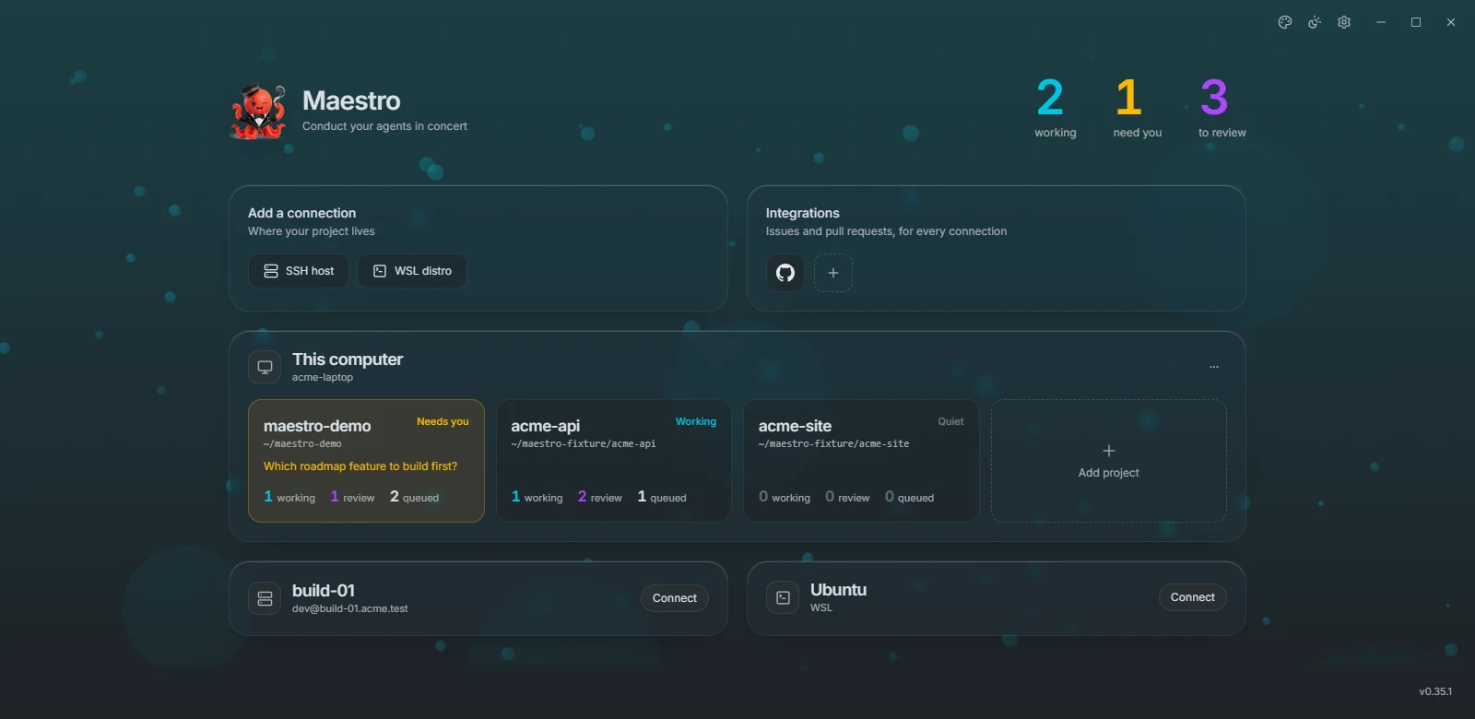Open settings via the gear icon
Screen dimensions: 1475x719
pyautogui.click(x=1344, y=22)
